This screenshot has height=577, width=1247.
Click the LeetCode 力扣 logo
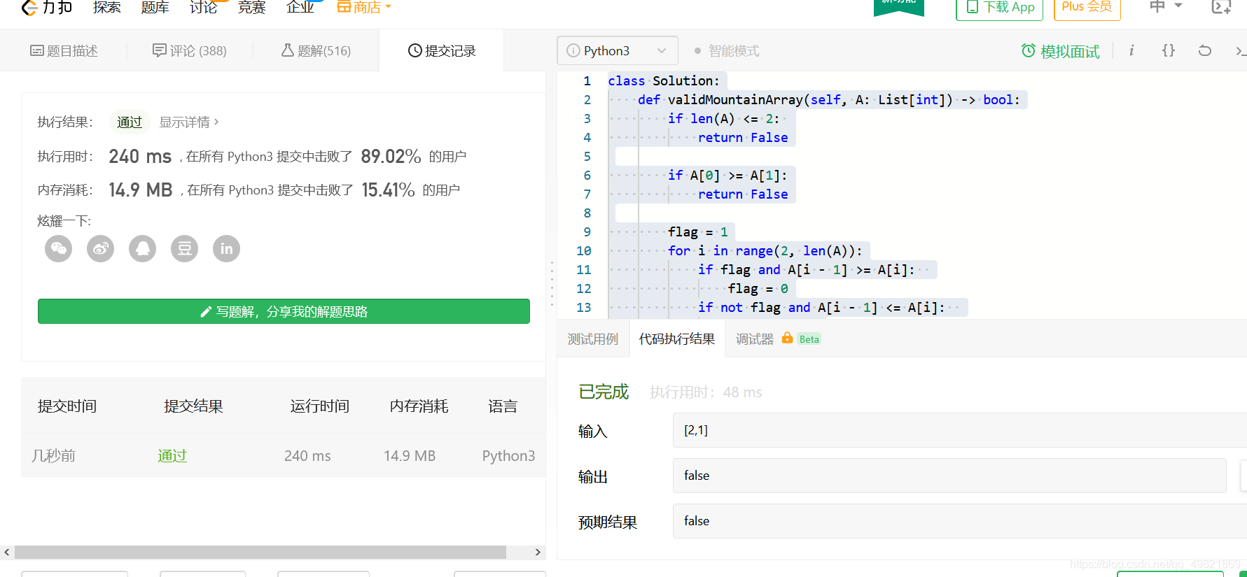[46, 7]
